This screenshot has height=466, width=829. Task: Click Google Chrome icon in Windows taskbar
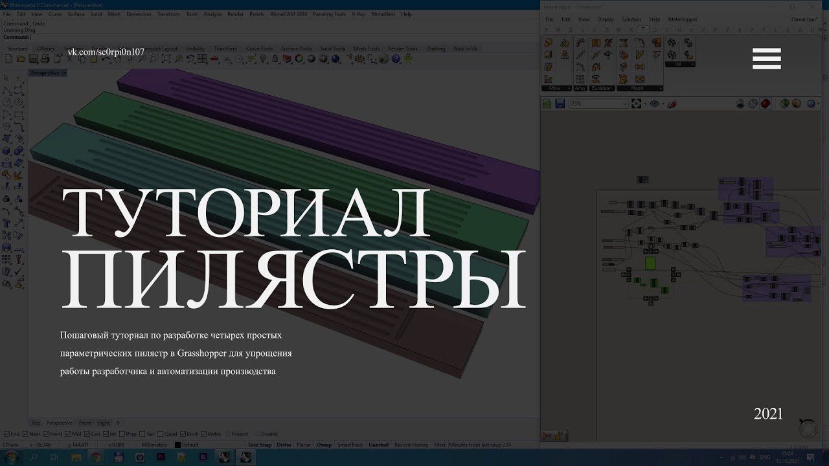(x=97, y=458)
